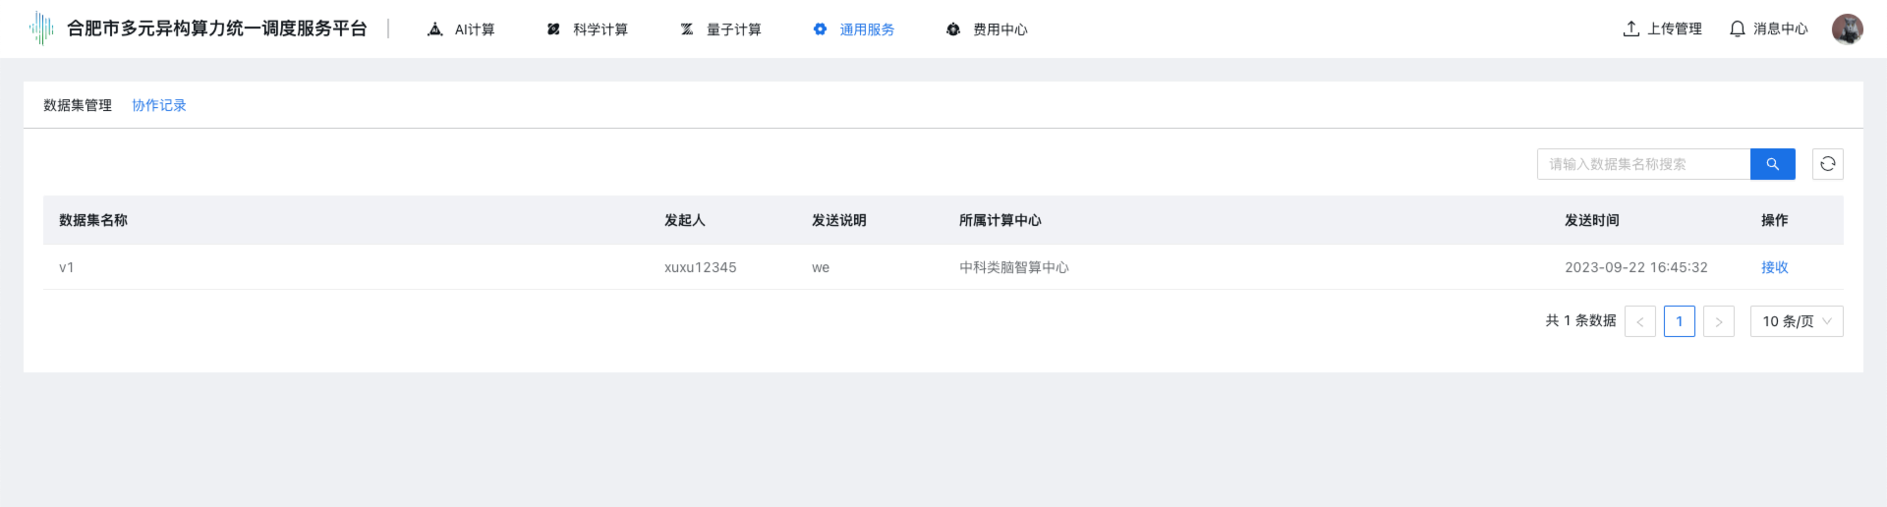Focus the dataset name search field
1887x507 pixels.
1643,164
